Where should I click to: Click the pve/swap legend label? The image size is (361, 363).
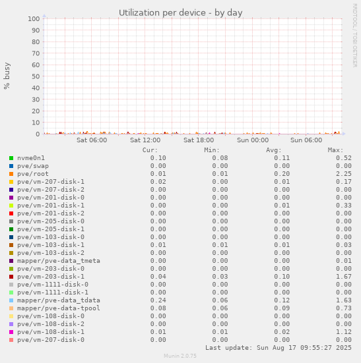pyautogui.click(x=33, y=166)
